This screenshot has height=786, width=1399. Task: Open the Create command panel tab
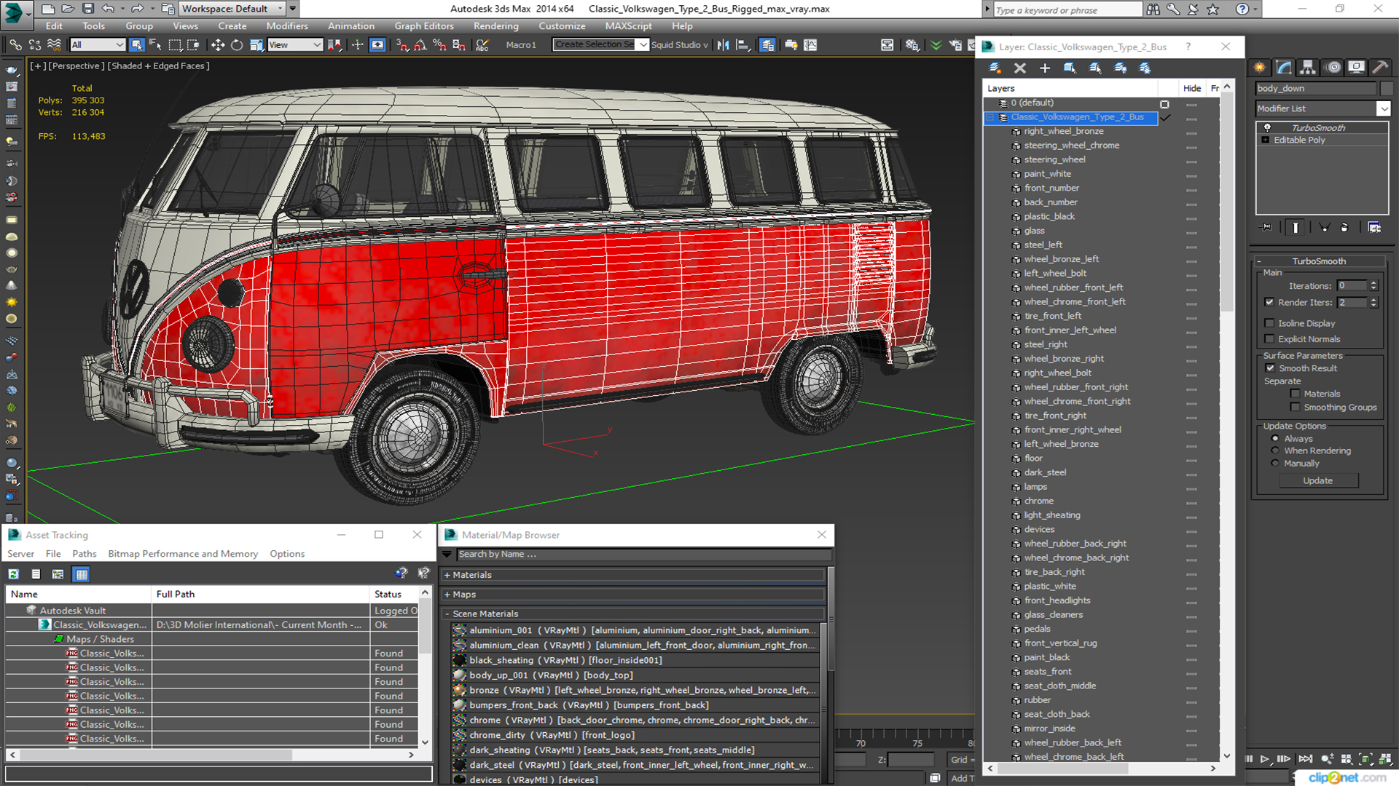tap(1260, 67)
